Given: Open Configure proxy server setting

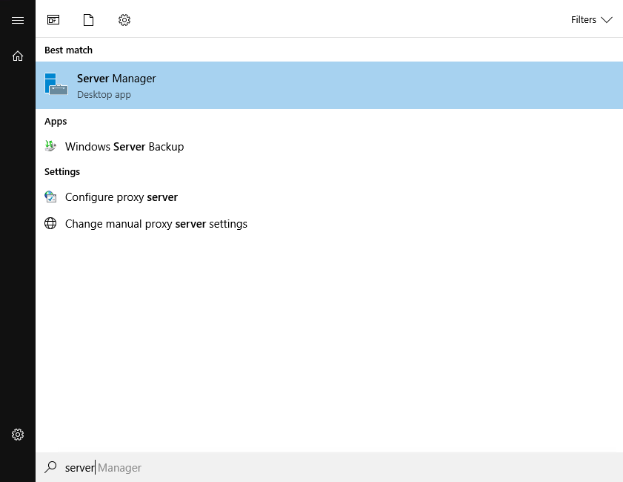Looking at the screenshot, I should coord(329,197).
